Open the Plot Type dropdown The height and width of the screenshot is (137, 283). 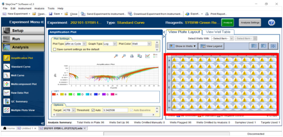[x=84, y=44]
